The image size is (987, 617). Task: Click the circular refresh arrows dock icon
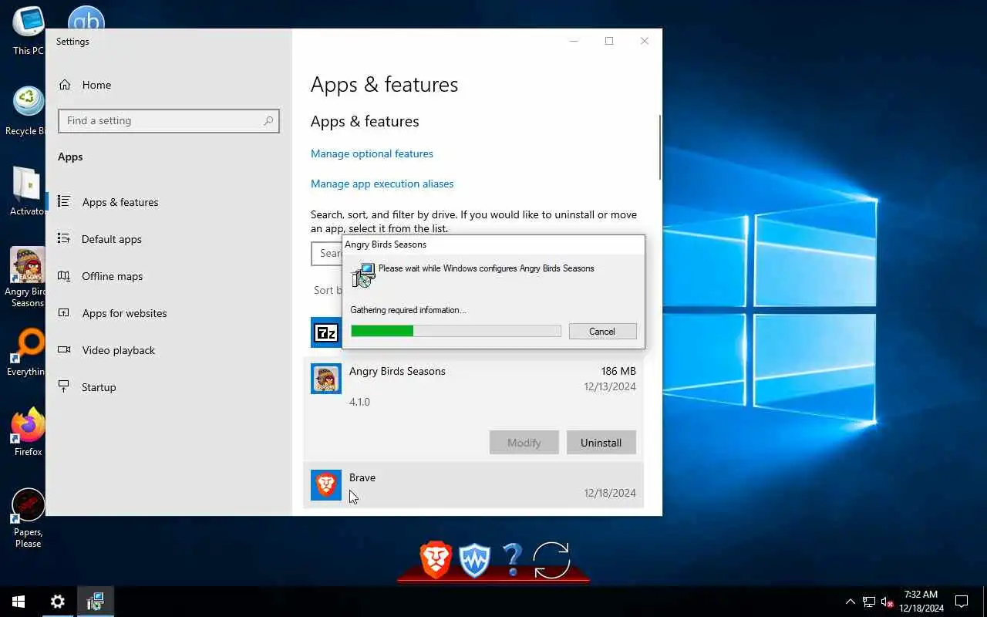click(x=551, y=561)
